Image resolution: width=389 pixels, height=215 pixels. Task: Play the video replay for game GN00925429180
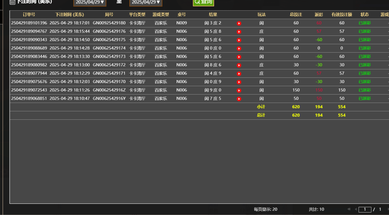[x=239, y=23]
